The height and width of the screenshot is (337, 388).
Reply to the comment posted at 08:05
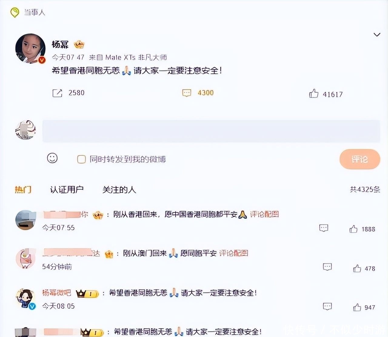(327, 306)
